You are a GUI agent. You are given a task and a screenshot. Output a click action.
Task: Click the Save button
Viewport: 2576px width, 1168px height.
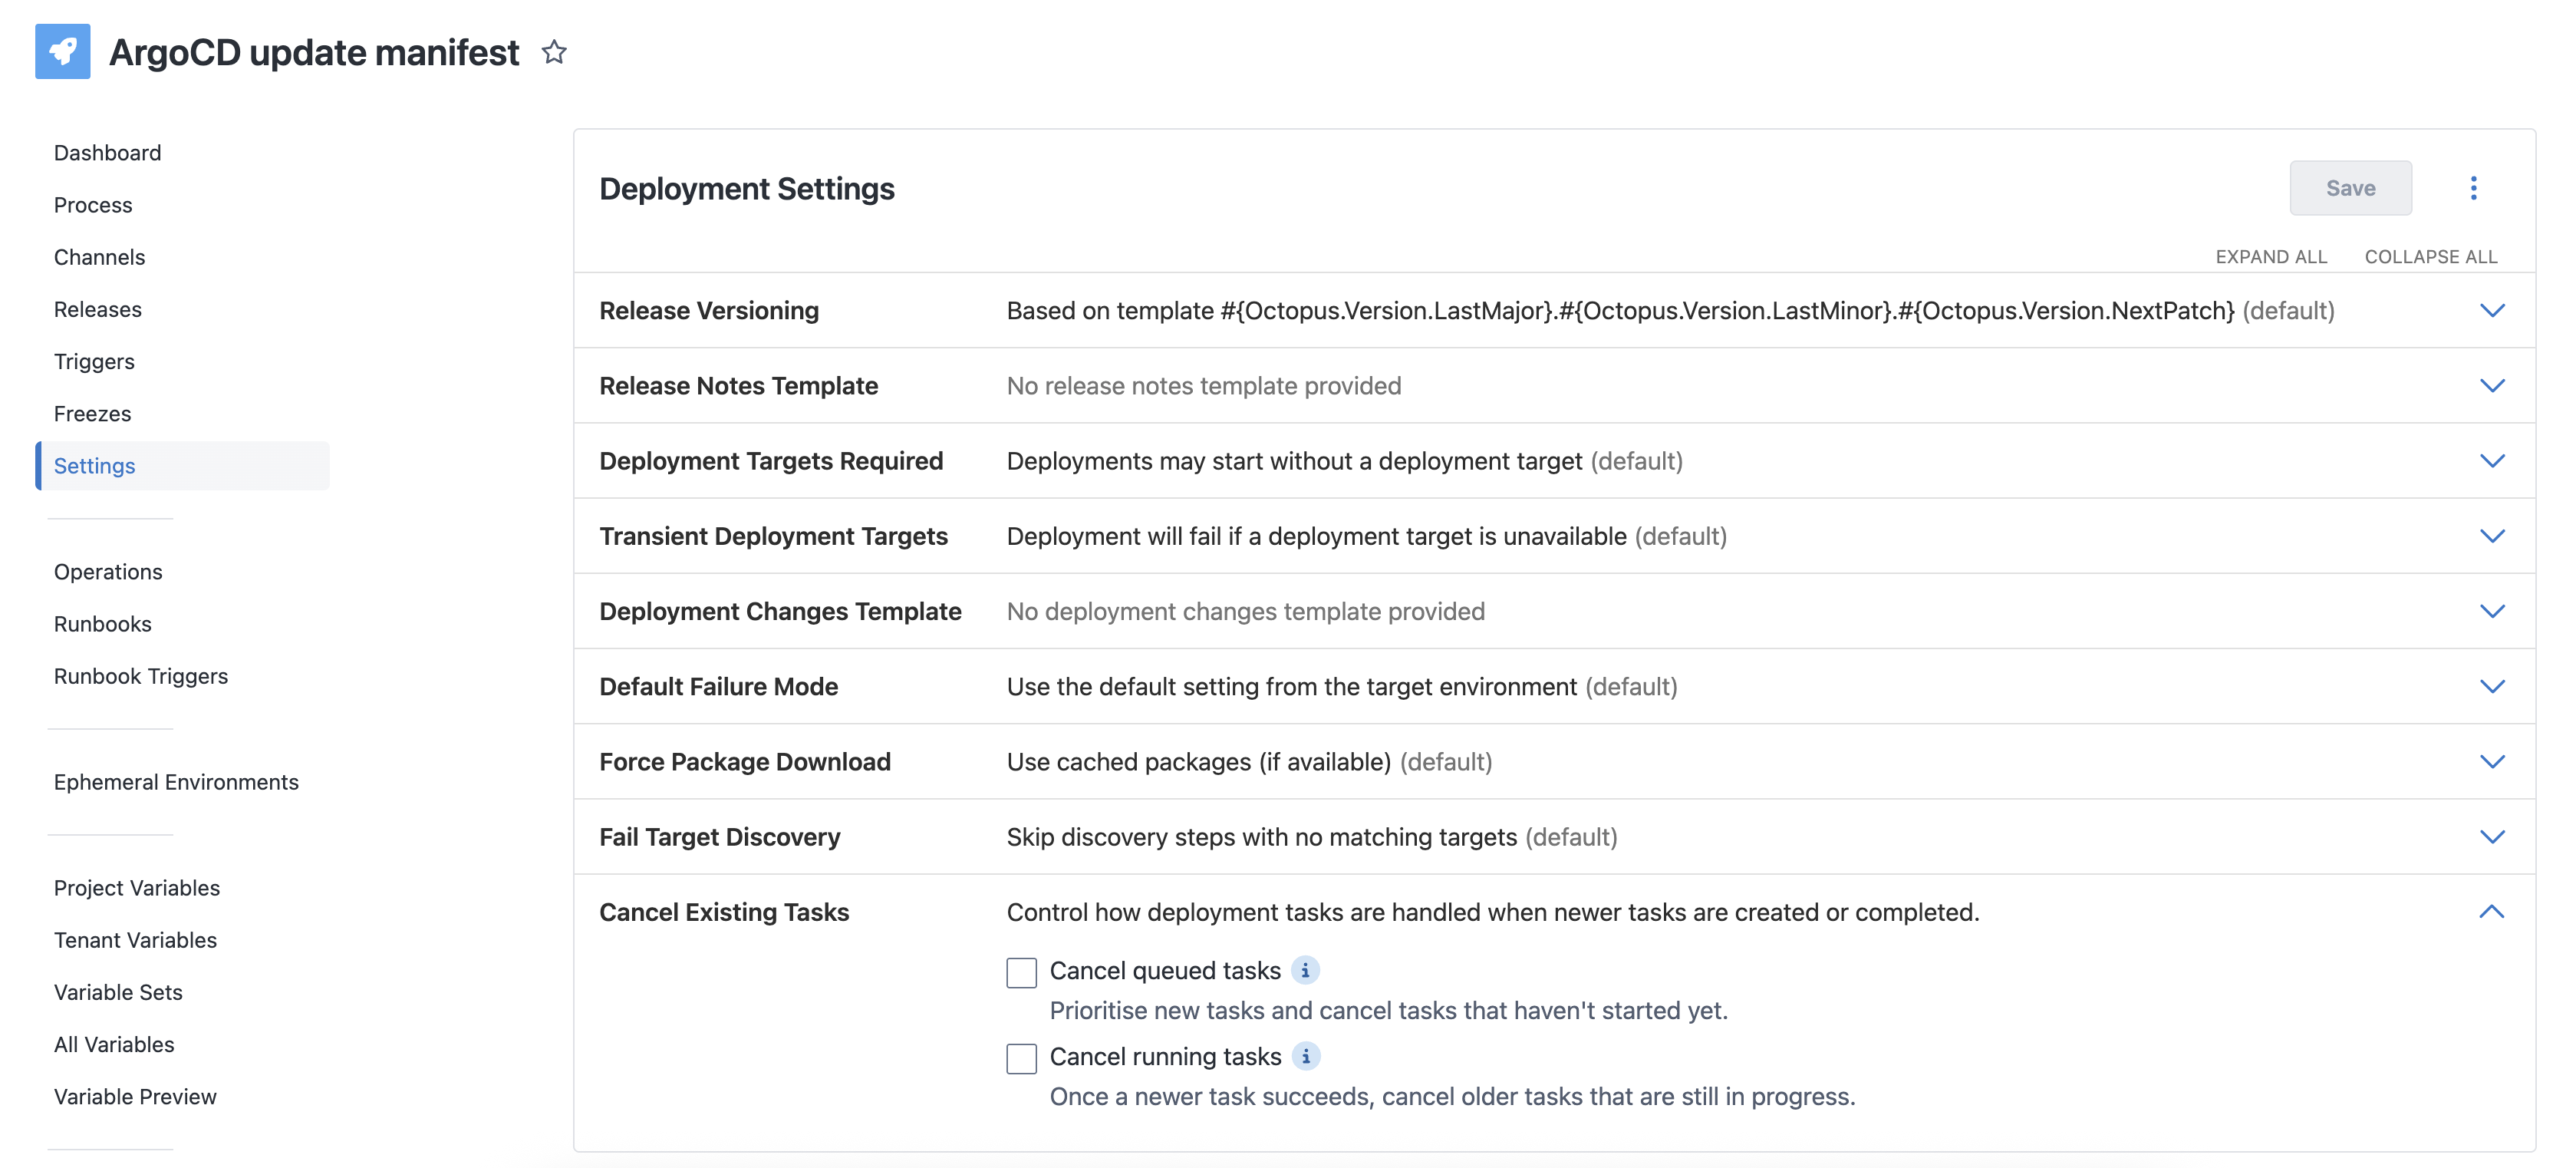pyautogui.click(x=2351, y=187)
